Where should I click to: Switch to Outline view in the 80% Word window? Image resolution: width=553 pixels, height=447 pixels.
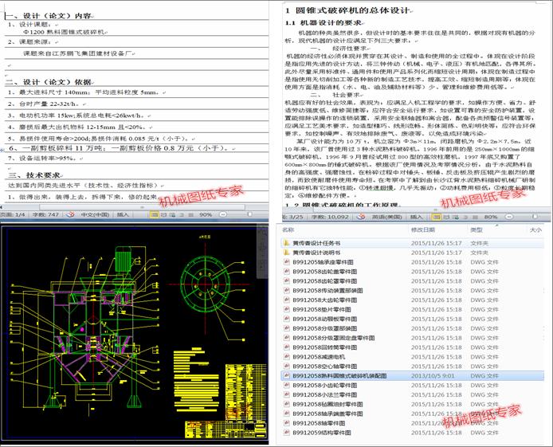pos(465,217)
